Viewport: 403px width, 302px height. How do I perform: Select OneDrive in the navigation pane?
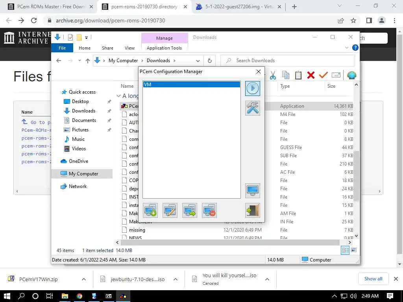pyautogui.click(x=78, y=161)
